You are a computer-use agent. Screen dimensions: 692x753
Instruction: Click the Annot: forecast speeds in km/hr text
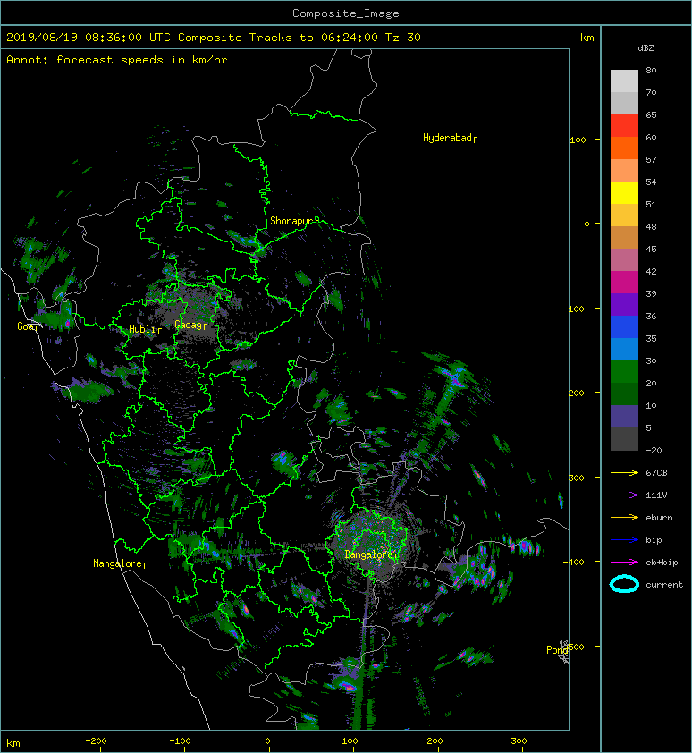pyautogui.click(x=117, y=60)
